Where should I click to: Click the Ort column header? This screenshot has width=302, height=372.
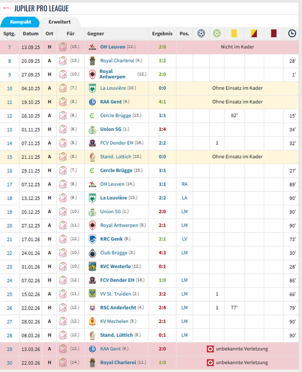pyautogui.click(x=49, y=34)
